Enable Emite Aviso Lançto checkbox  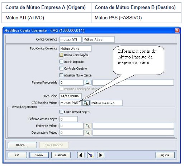[x=61, y=112]
